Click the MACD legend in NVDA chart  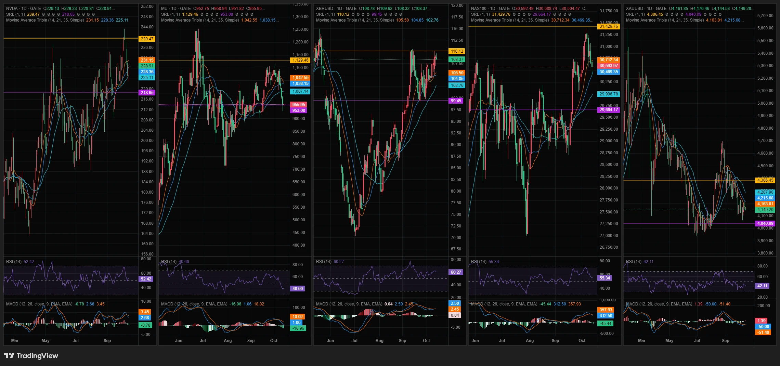(39, 304)
